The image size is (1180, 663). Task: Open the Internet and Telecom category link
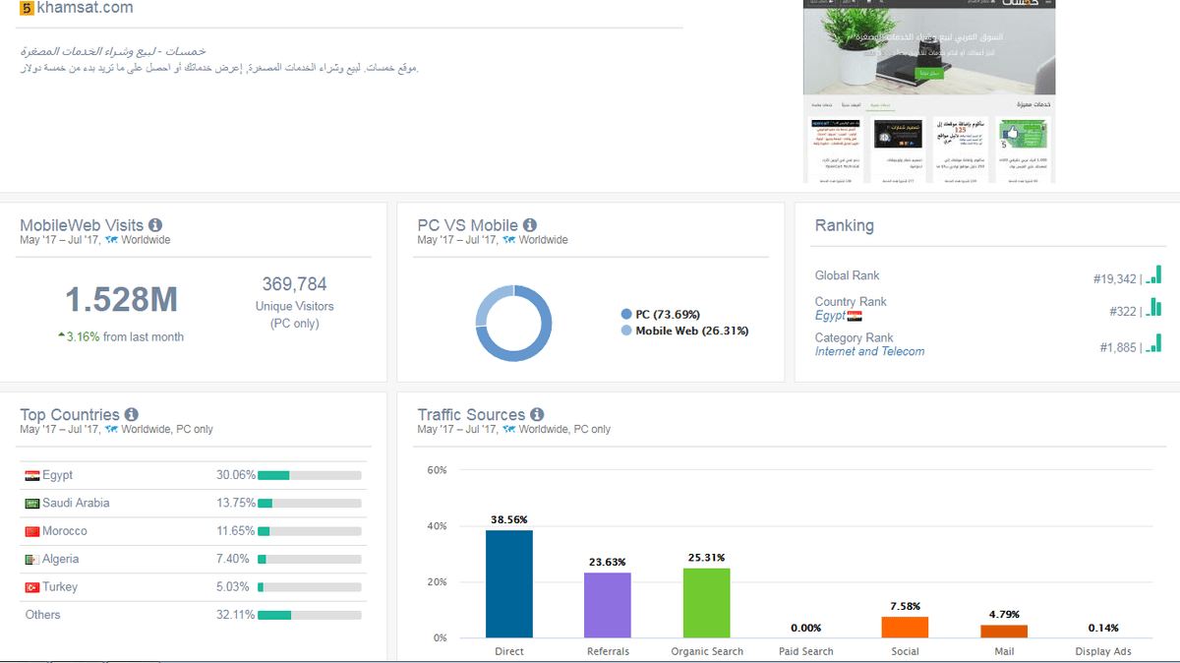coord(869,351)
